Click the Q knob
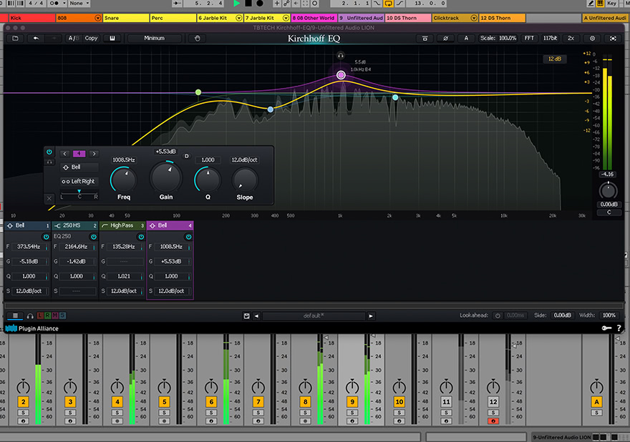The height and width of the screenshot is (442, 630). click(x=208, y=180)
